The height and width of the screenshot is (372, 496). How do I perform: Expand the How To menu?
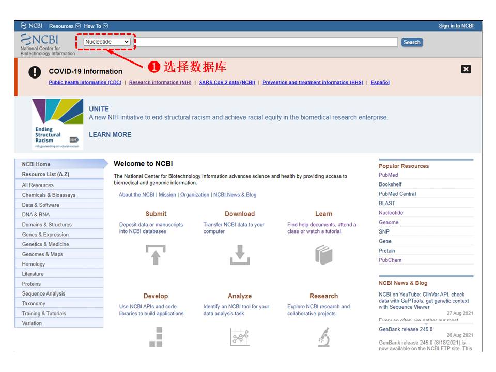[x=96, y=26]
